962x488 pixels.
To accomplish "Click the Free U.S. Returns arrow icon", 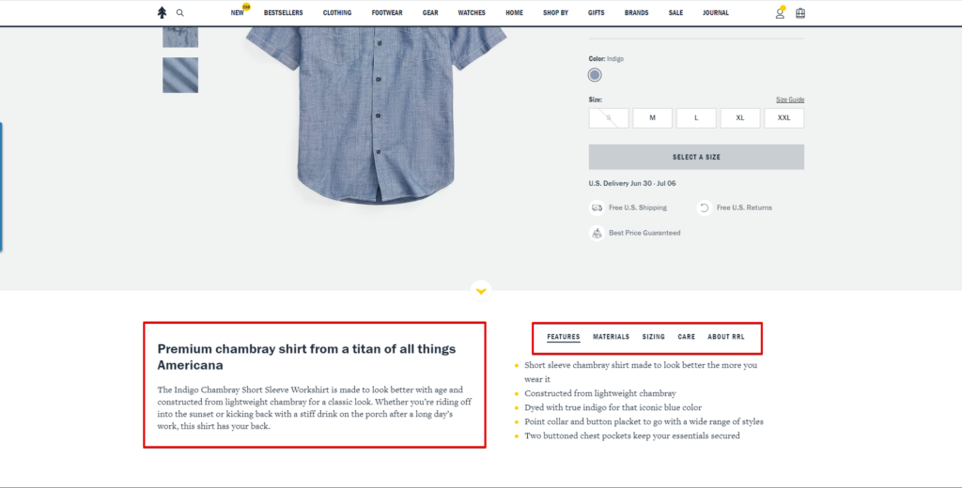I will pos(704,207).
